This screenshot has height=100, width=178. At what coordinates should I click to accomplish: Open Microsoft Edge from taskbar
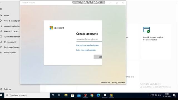(x=98, y=95)
